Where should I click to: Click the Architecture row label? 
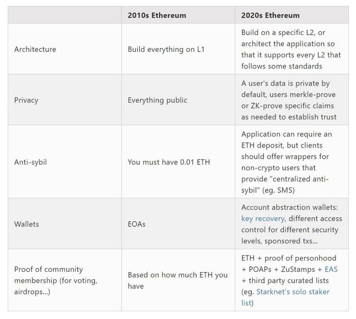click(35, 49)
